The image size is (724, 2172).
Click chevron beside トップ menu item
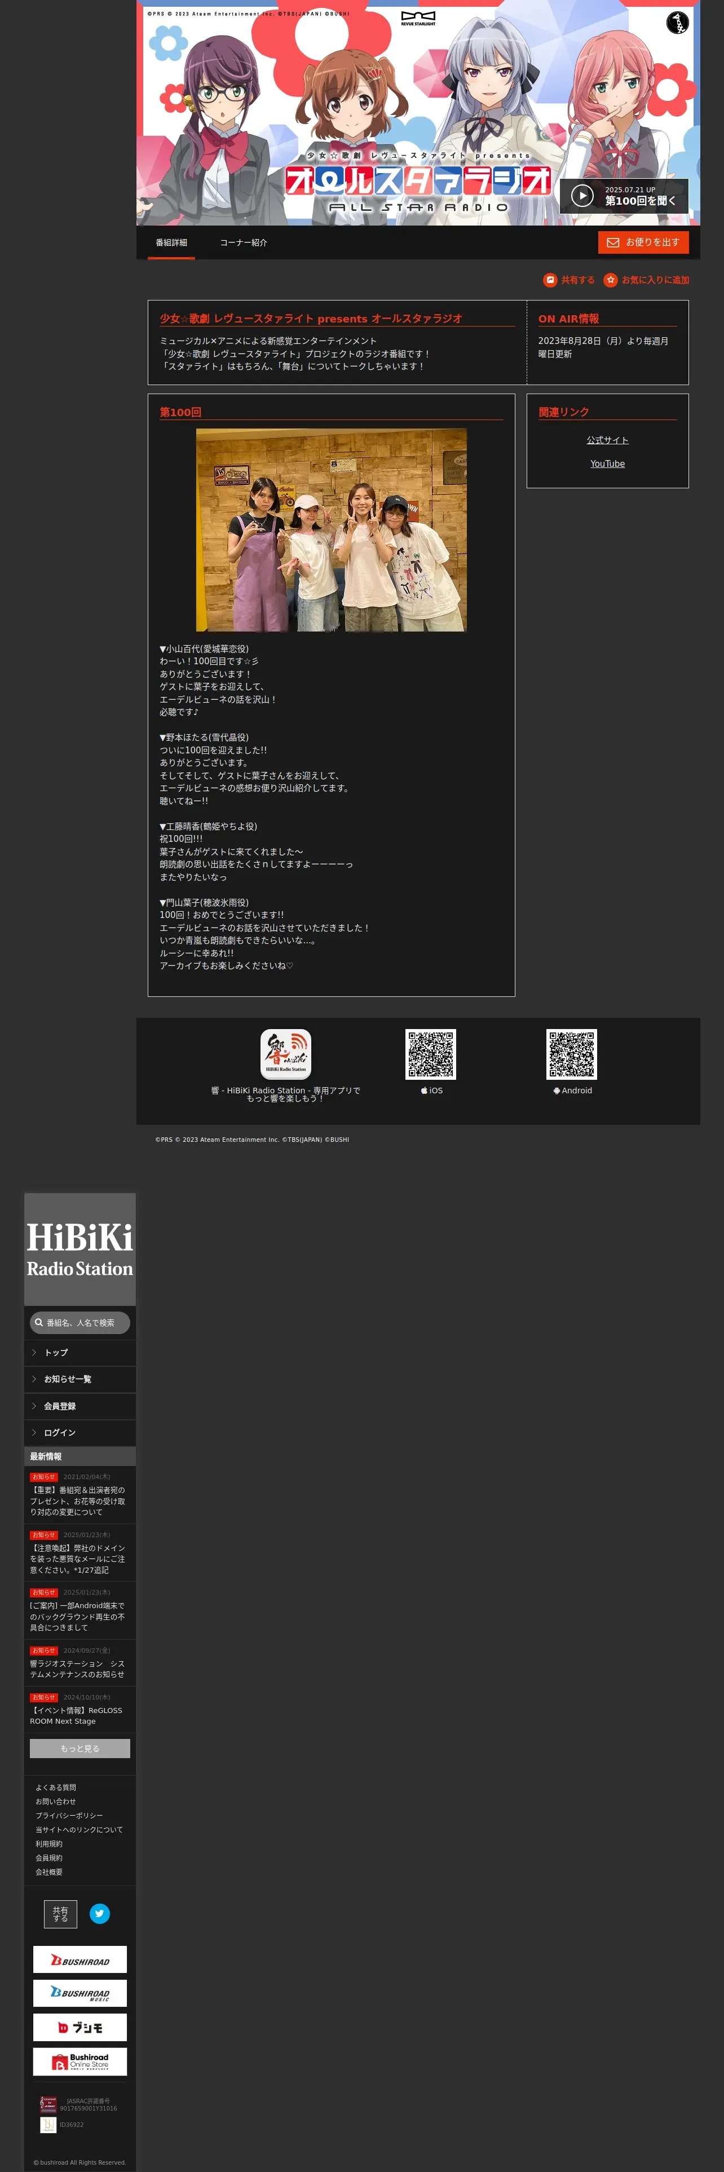(34, 1353)
